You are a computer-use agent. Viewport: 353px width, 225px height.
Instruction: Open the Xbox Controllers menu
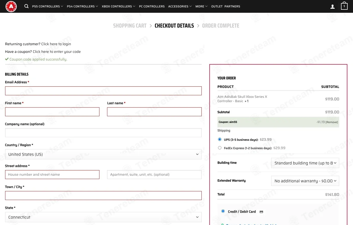click(118, 6)
